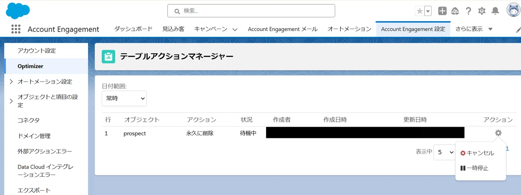
Task: Click the row action gear icon
Action: 498,133
